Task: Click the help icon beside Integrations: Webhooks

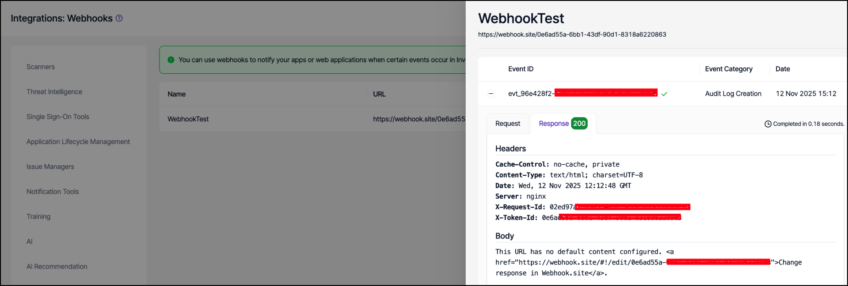Action: pos(119,18)
